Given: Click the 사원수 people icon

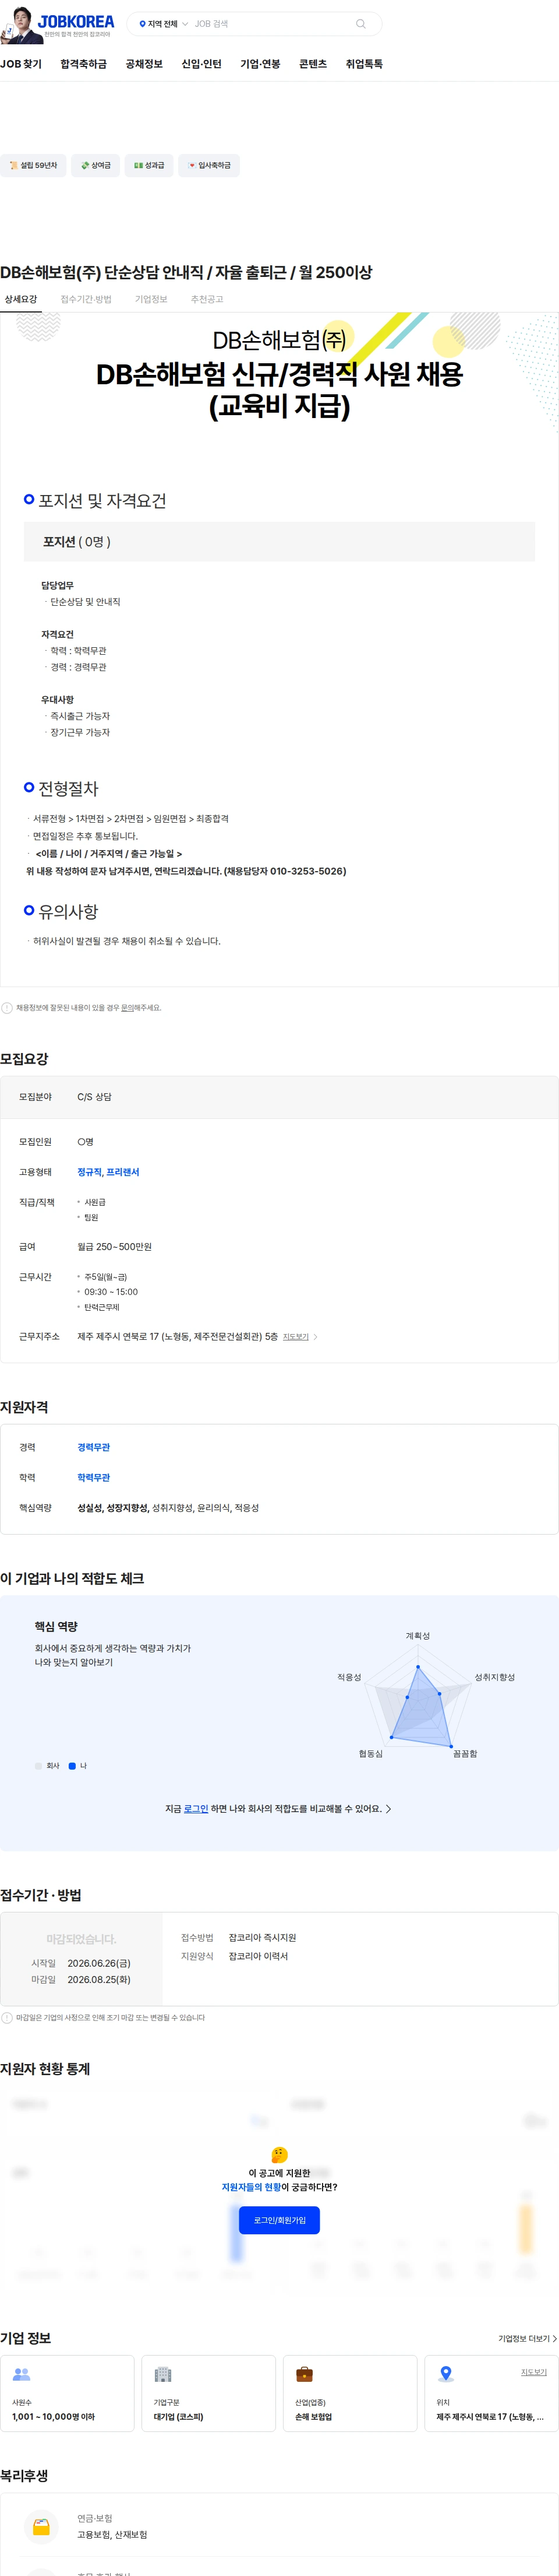Looking at the screenshot, I should (22, 2374).
